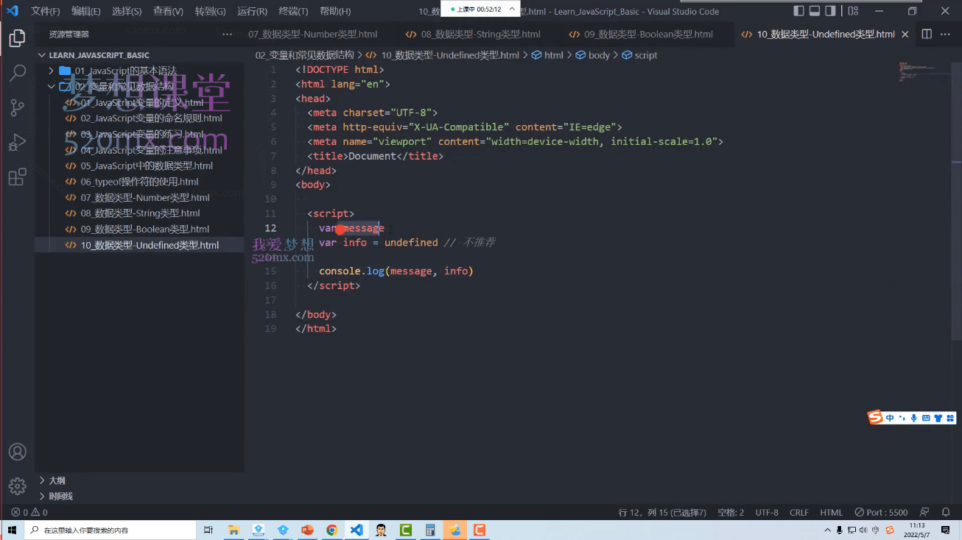This screenshot has height=540, width=962.
Task: Click 行 12, 列 15 cursor position
Action: coord(662,512)
